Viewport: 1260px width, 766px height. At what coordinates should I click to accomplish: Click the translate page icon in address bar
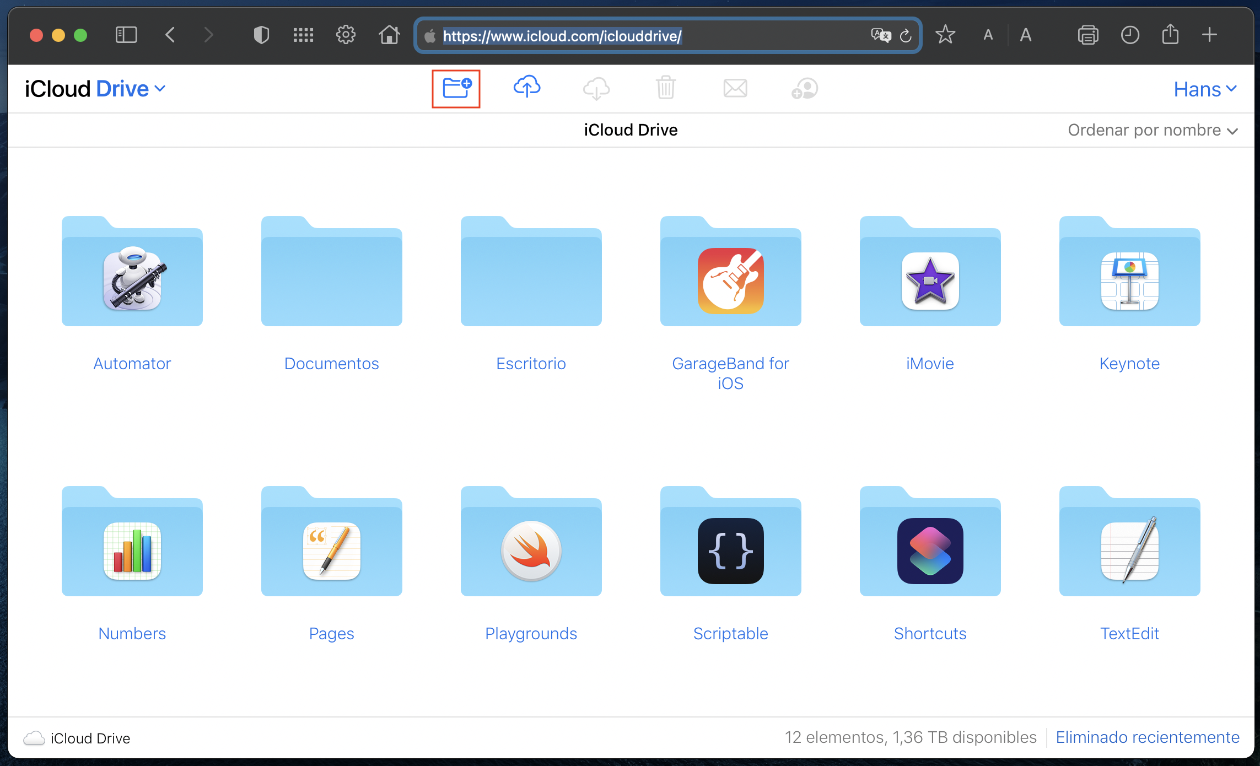(x=881, y=36)
